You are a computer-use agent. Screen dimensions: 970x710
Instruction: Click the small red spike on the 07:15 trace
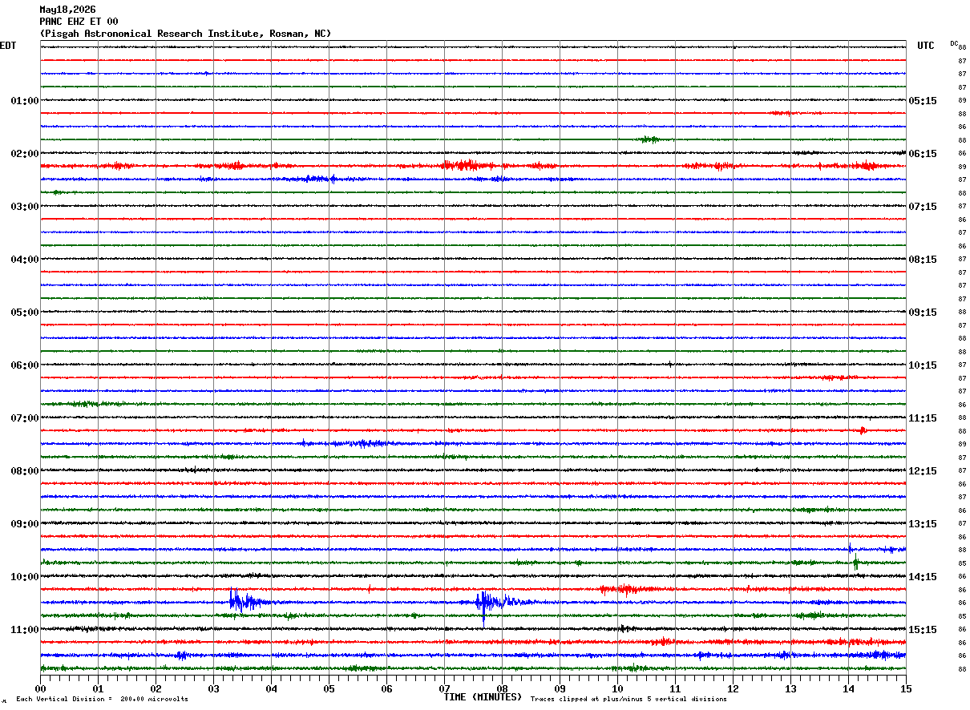click(x=863, y=430)
